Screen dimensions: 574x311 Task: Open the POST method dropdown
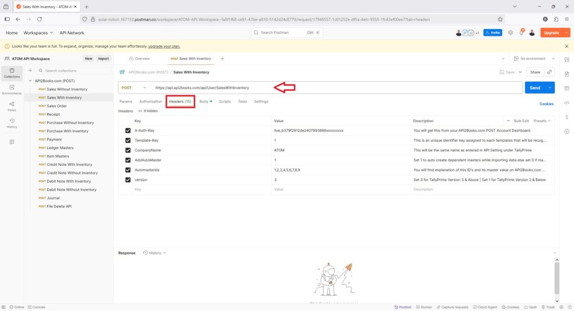[x=133, y=88]
